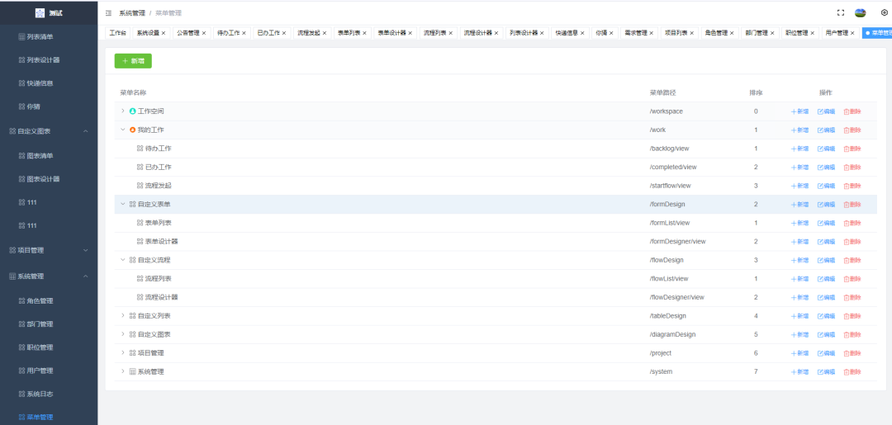The width and height of the screenshot is (892, 425).
Task: Click the 我的工作 row's orange icon
Action: pyautogui.click(x=133, y=130)
